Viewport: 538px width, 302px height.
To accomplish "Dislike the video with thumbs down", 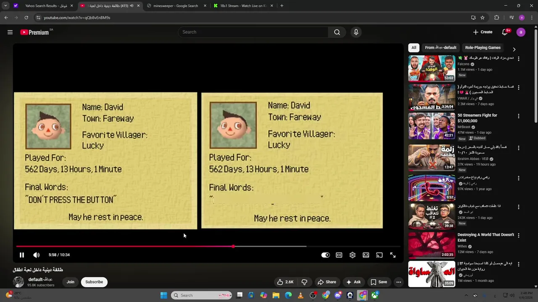I will point(304,282).
